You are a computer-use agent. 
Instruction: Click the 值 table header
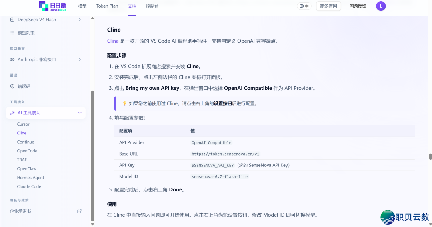point(192,131)
